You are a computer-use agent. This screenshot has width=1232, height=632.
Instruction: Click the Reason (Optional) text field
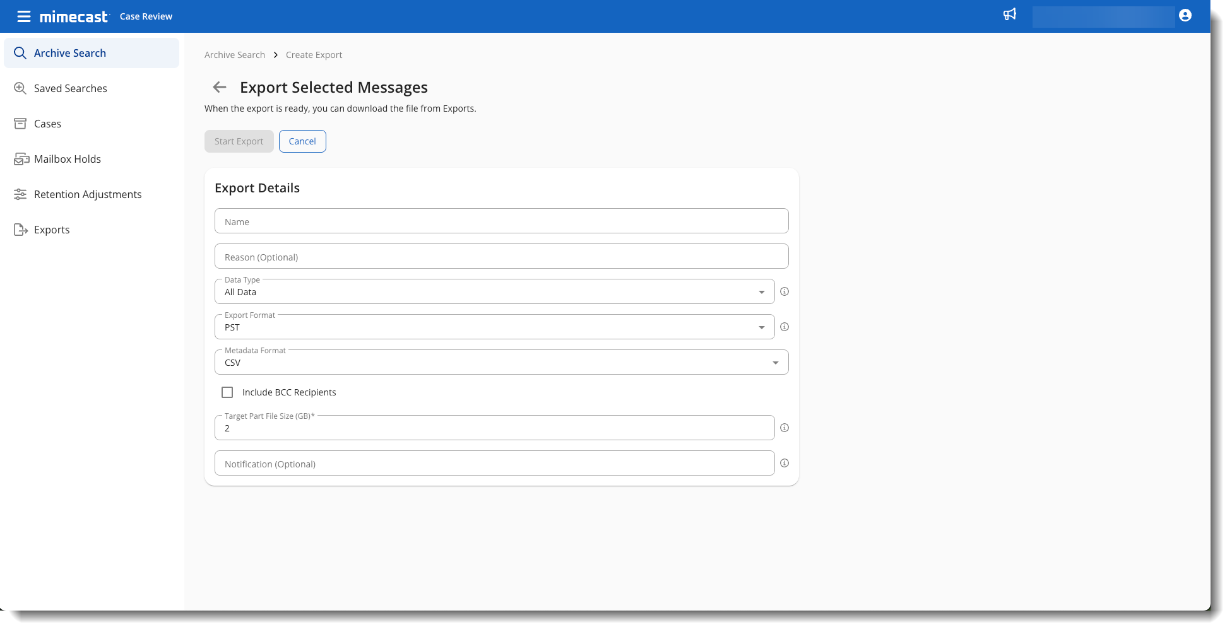501,257
